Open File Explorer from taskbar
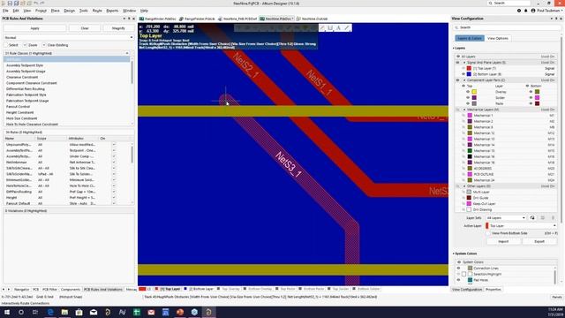The width and height of the screenshot is (565, 318). (x=64, y=312)
